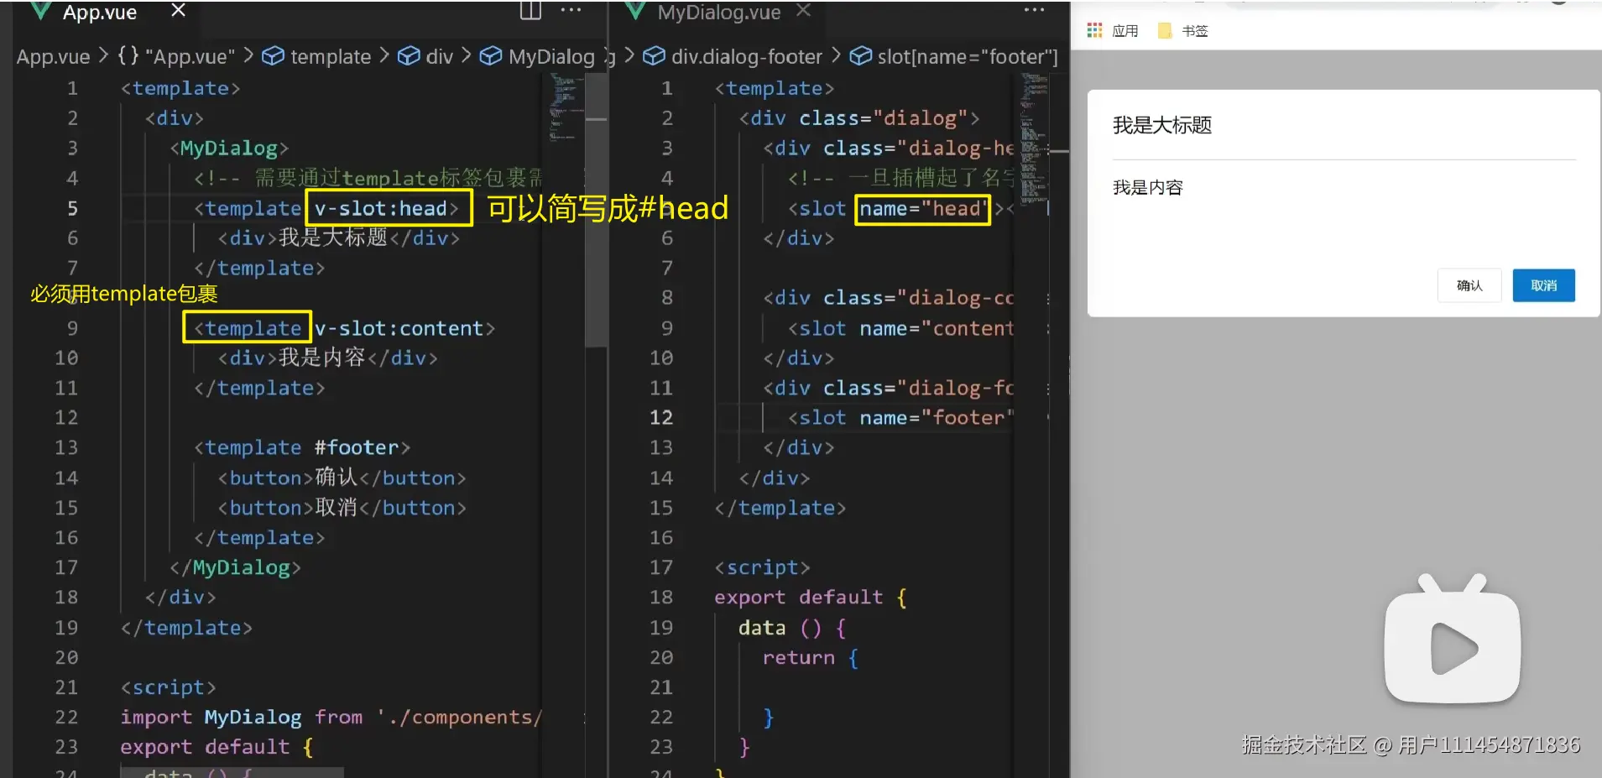Open the 书签 bookmarks folder
This screenshot has width=1602, height=778.
[x=1183, y=31]
